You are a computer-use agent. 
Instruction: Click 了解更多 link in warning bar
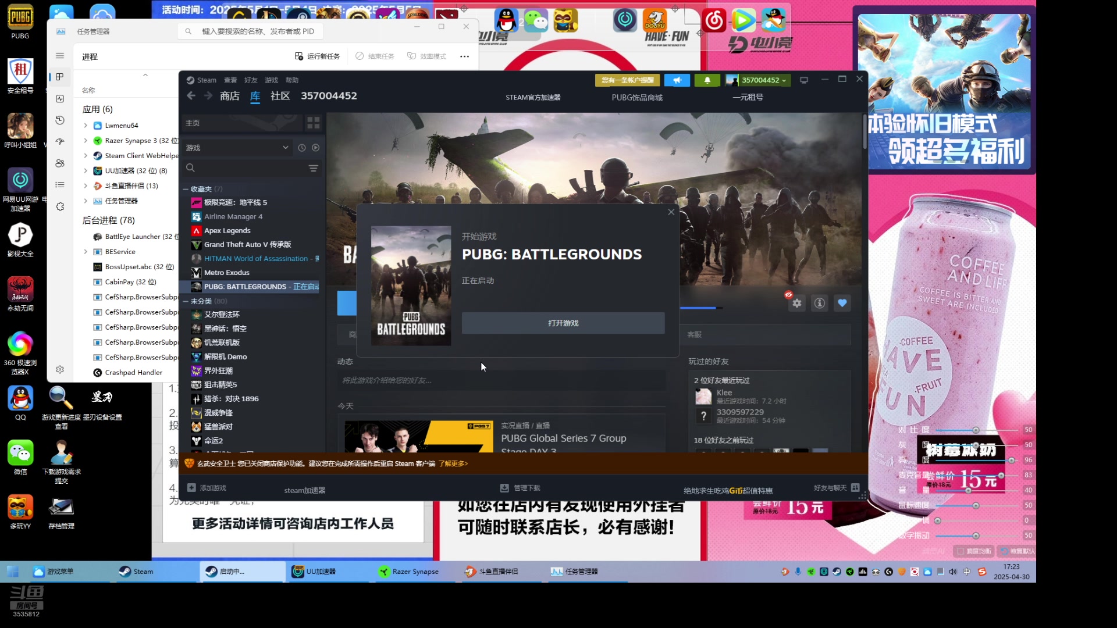tap(453, 463)
